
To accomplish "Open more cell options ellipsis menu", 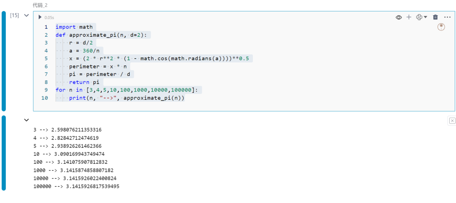I will tap(447, 17).
